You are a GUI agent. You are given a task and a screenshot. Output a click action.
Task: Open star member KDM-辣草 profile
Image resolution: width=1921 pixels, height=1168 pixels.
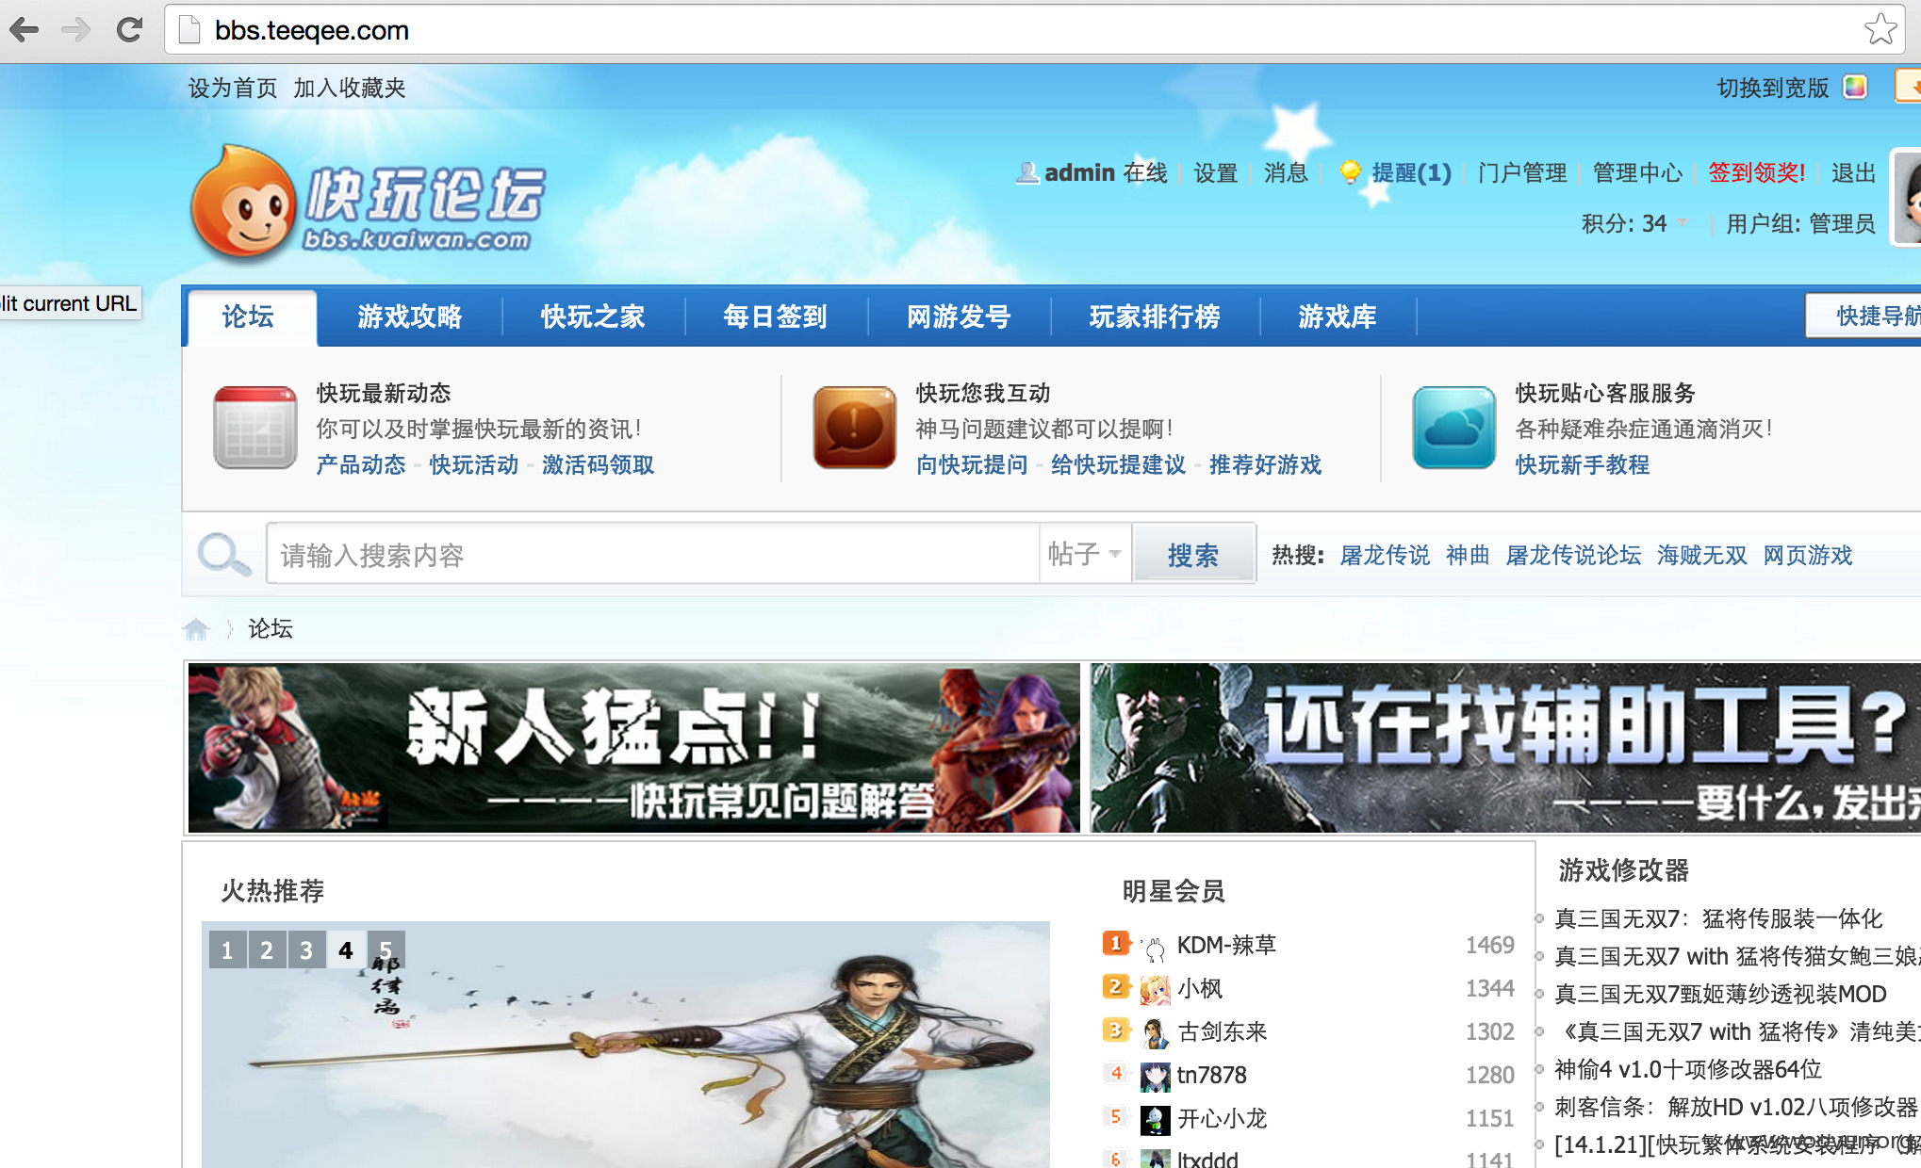1226,945
